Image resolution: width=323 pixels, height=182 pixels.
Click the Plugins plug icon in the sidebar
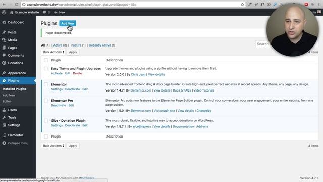click(x=4, y=81)
